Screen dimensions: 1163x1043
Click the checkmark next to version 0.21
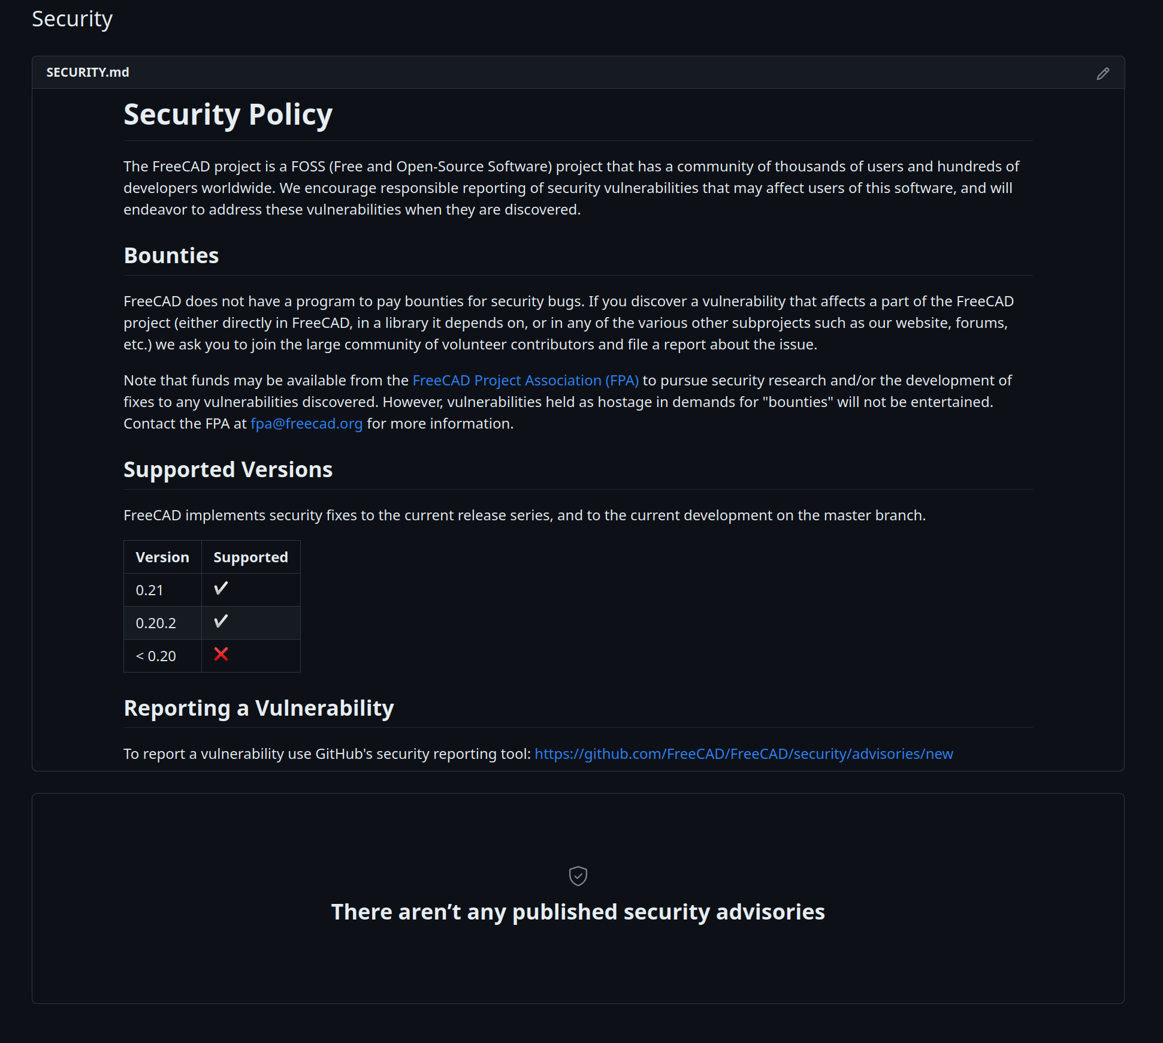(x=220, y=589)
